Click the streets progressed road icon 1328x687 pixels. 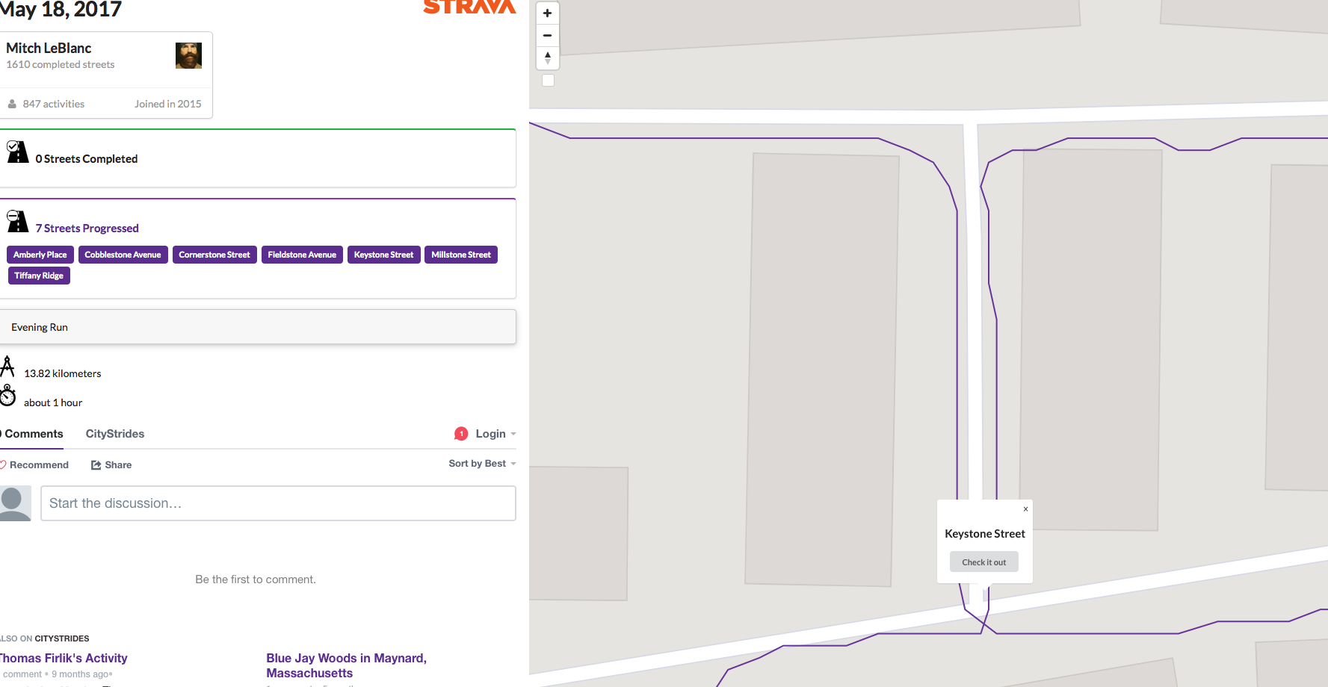coord(17,221)
